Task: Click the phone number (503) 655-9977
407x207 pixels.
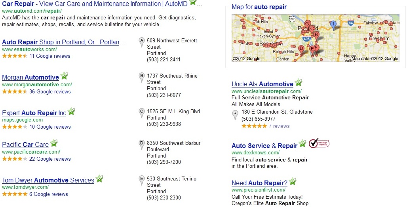Action: (x=259, y=119)
